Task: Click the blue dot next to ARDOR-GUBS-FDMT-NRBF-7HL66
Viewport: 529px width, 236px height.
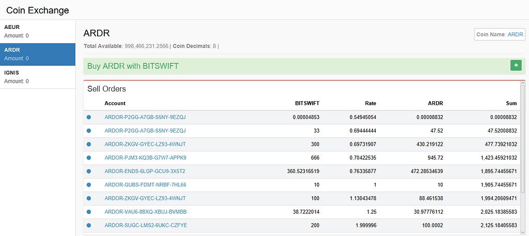Action: click(89, 185)
